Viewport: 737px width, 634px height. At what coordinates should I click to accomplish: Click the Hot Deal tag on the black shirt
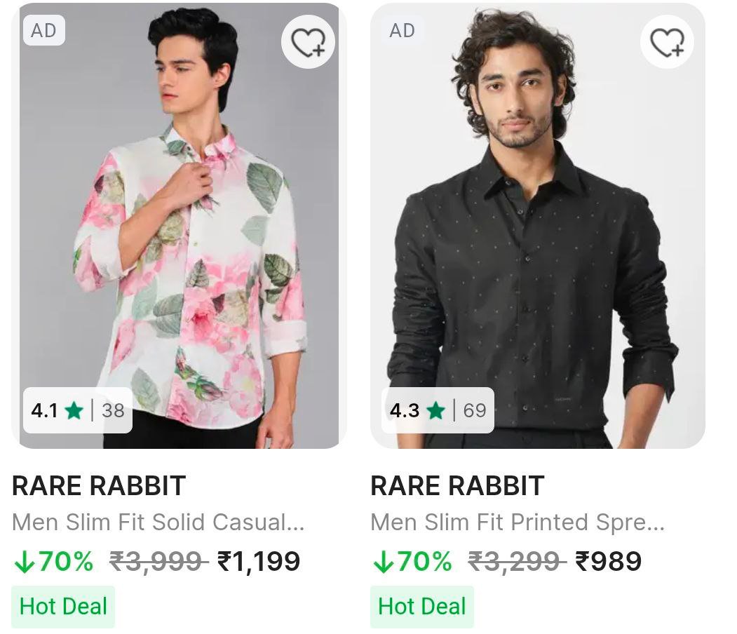[x=421, y=604]
